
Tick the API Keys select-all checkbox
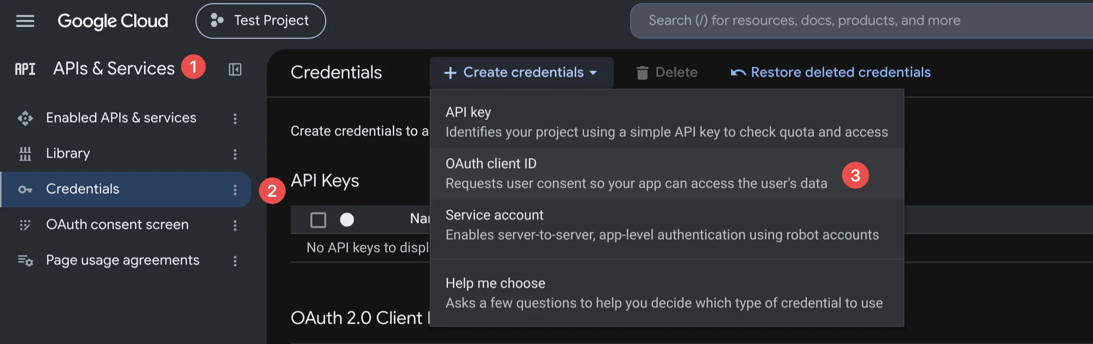[x=318, y=219]
